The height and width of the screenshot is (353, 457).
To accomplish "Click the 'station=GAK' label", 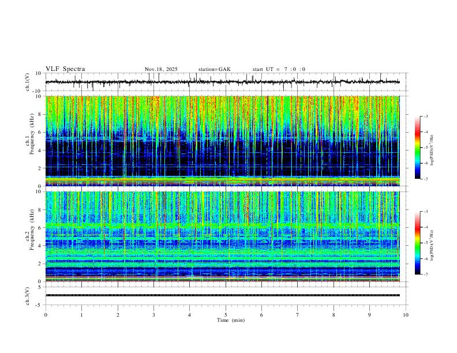I will click(x=214, y=69).
